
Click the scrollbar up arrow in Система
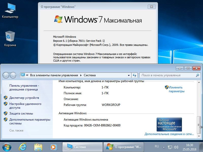(199, 82)
